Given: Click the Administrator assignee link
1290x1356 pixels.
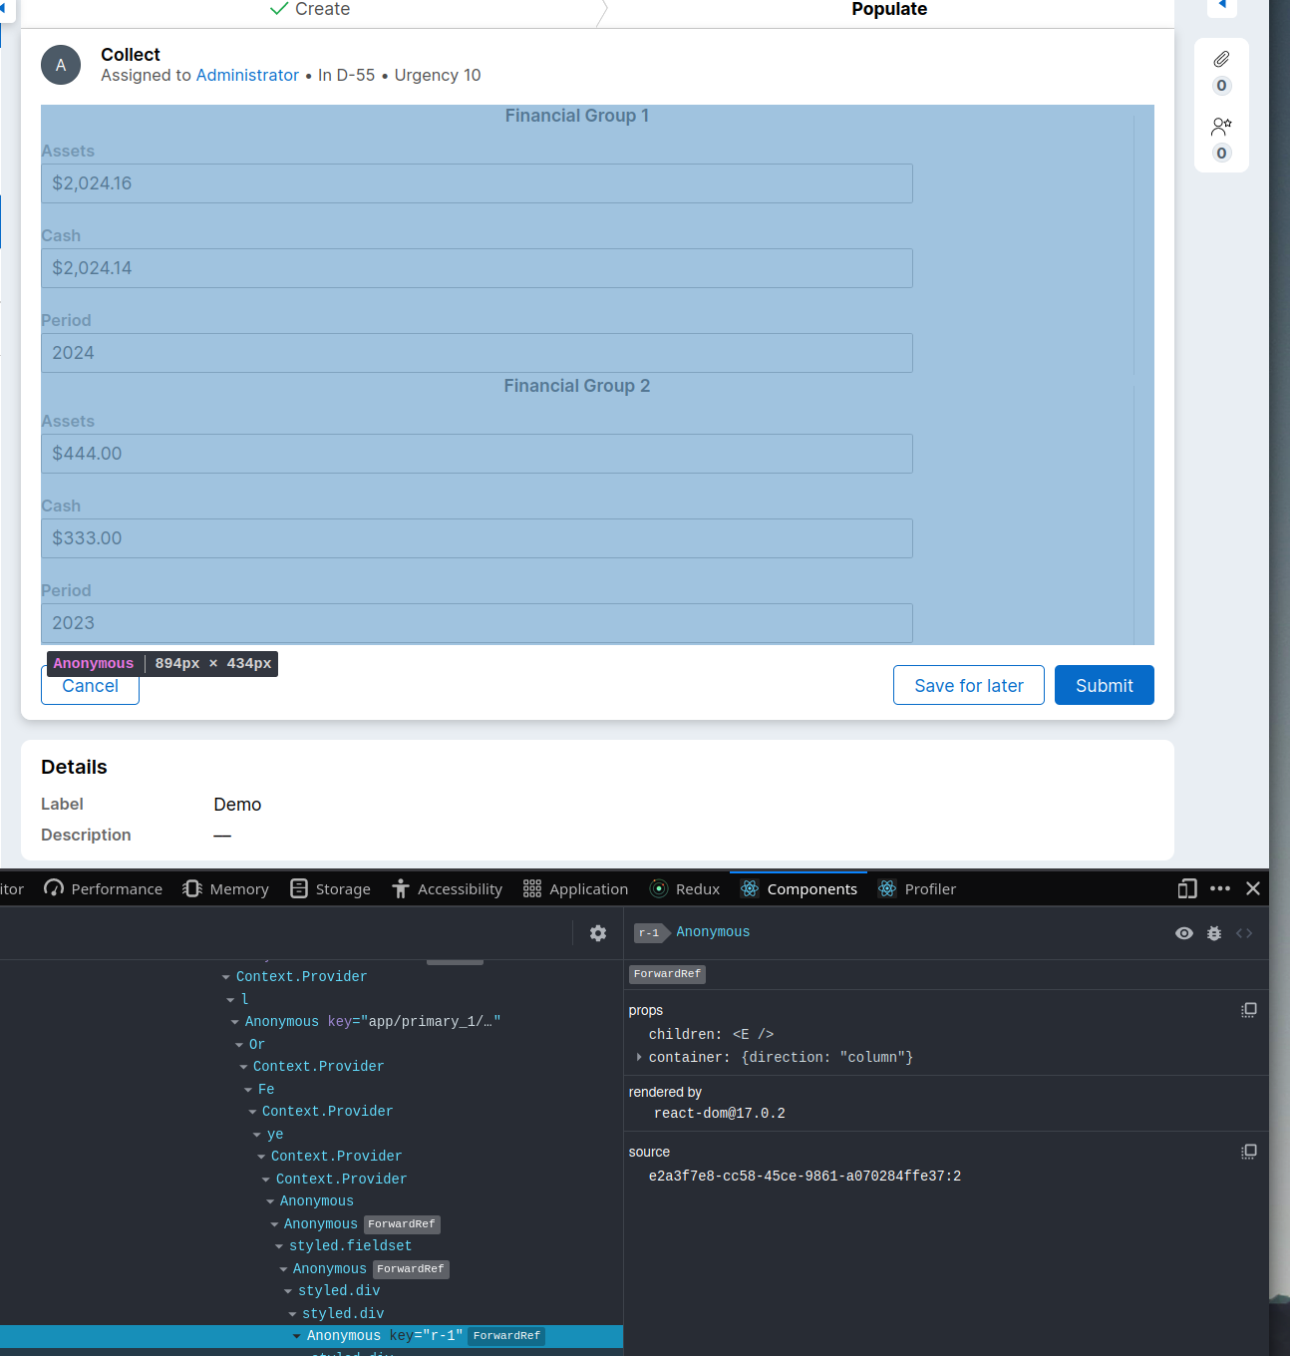Looking at the screenshot, I should [247, 76].
